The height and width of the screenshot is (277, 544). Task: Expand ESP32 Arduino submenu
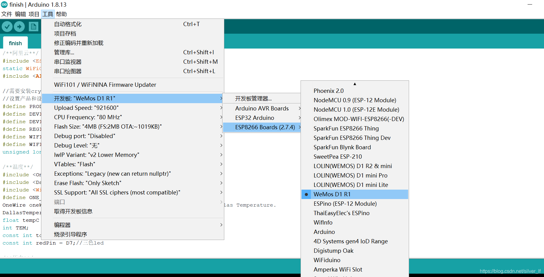pyautogui.click(x=262, y=118)
